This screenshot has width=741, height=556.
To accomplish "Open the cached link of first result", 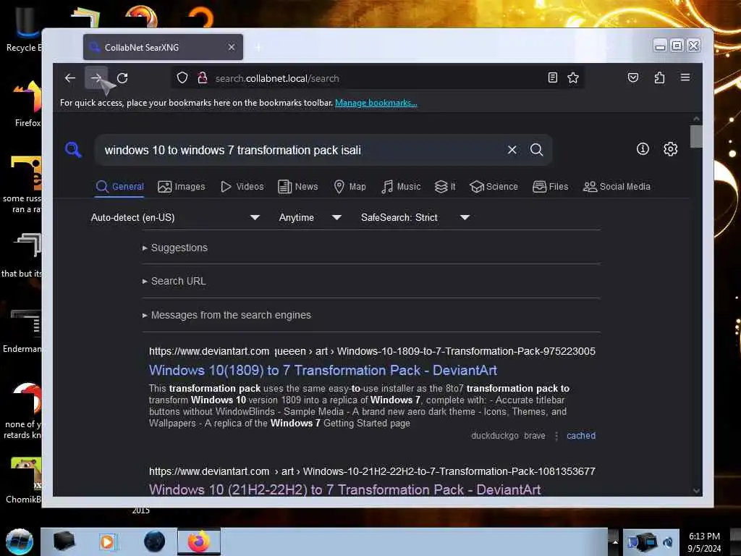I will point(581,435).
